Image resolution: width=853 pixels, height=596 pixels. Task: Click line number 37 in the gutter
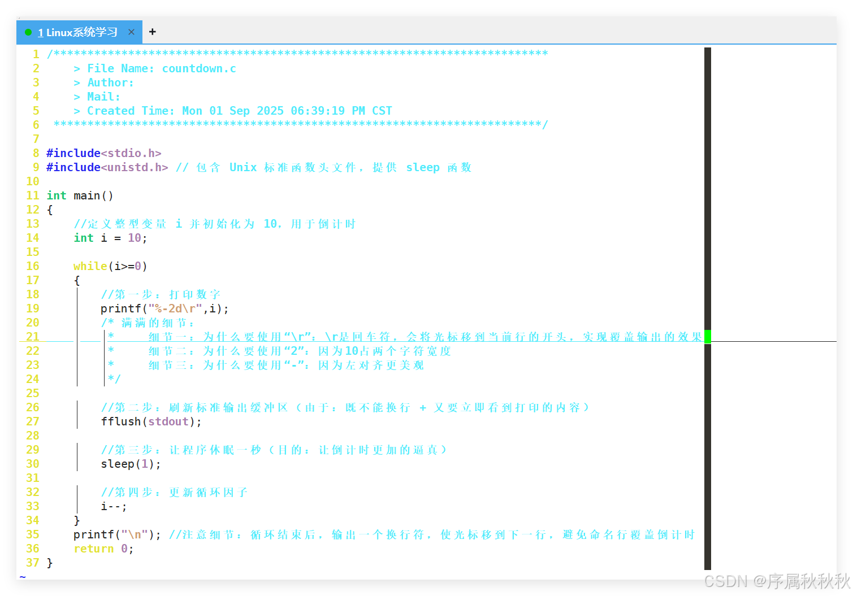tap(33, 563)
